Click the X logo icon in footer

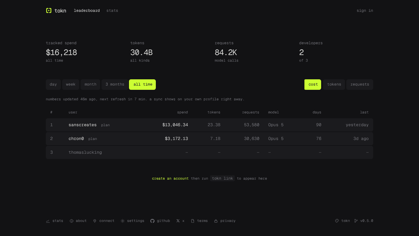(x=178, y=221)
